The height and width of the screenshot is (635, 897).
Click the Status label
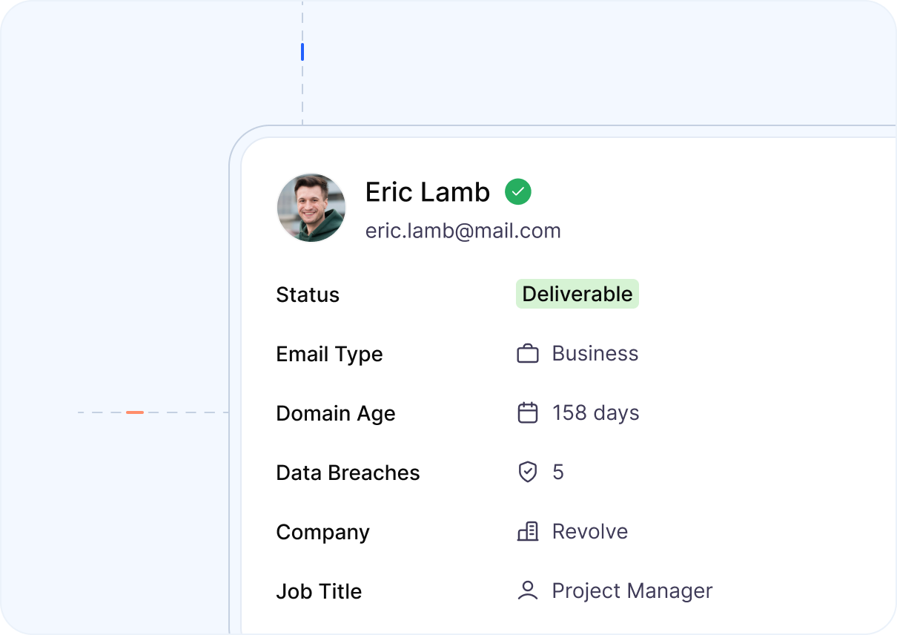(308, 295)
